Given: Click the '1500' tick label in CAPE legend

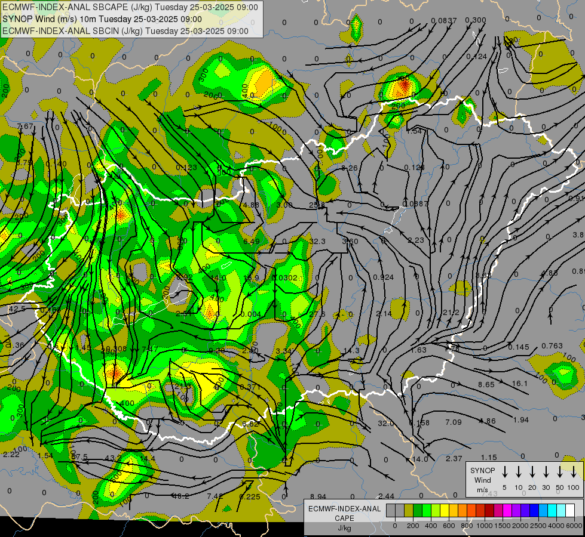Looking at the screenshot, I should click(x=503, y=526).
